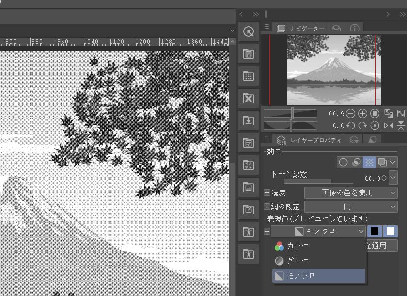
Task: Expand the 濃度 plus box
Action: [267, 192]
